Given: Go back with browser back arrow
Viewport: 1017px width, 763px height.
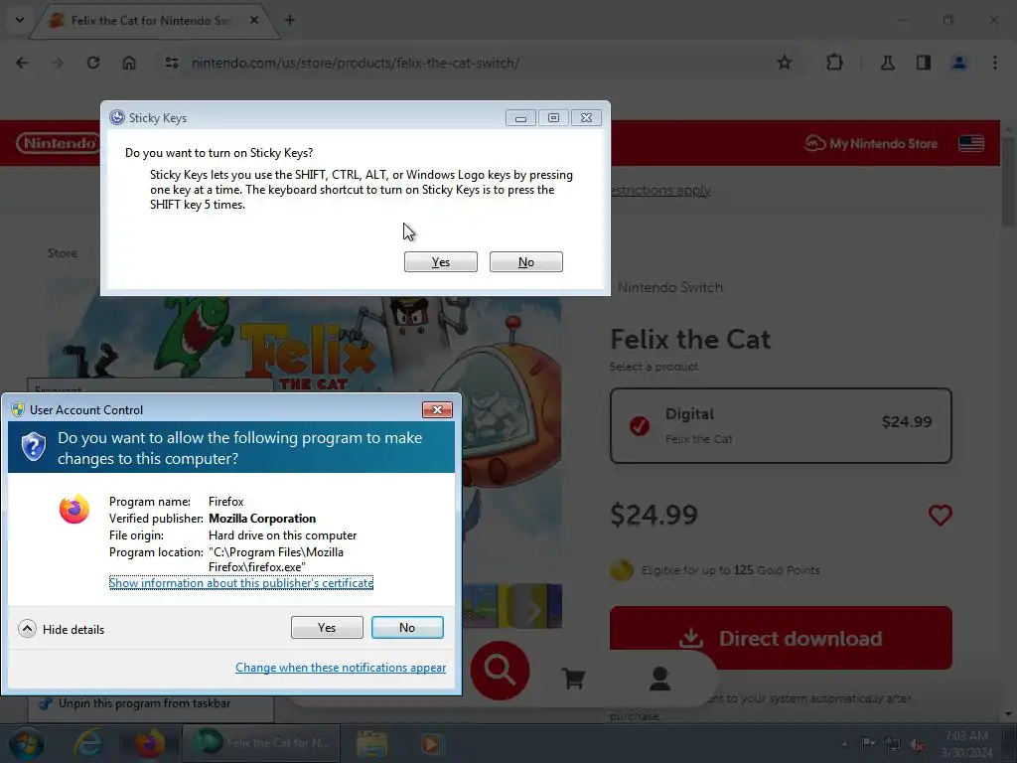Looking at the screenshot, I should (22, 63).
